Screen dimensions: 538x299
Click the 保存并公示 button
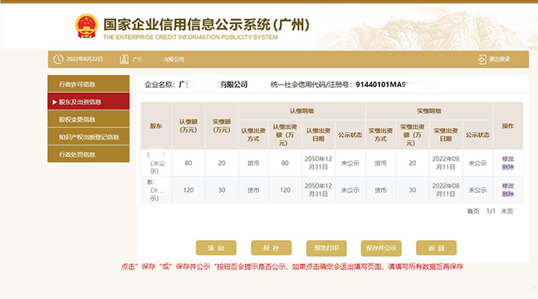pyautogui.click(x=381, y=248)
